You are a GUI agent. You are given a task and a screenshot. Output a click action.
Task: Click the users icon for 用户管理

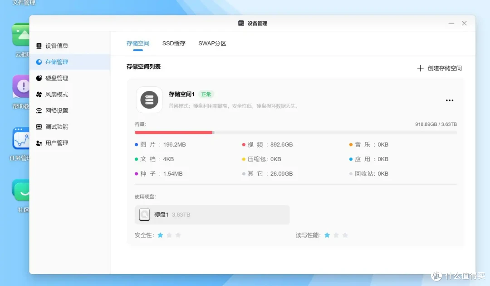[39, 143]
